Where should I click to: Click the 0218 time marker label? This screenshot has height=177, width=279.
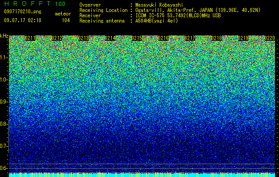pyautogui.click(x=217, y=38)
